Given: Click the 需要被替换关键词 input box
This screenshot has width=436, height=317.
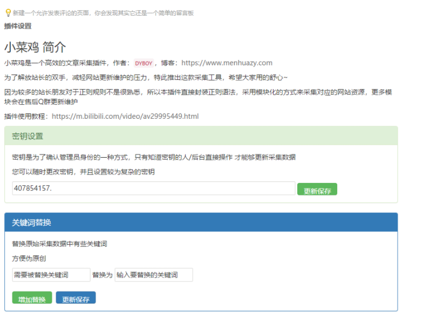Looking at the screenshot, I should pyautogui.click(x=51, y=275).
